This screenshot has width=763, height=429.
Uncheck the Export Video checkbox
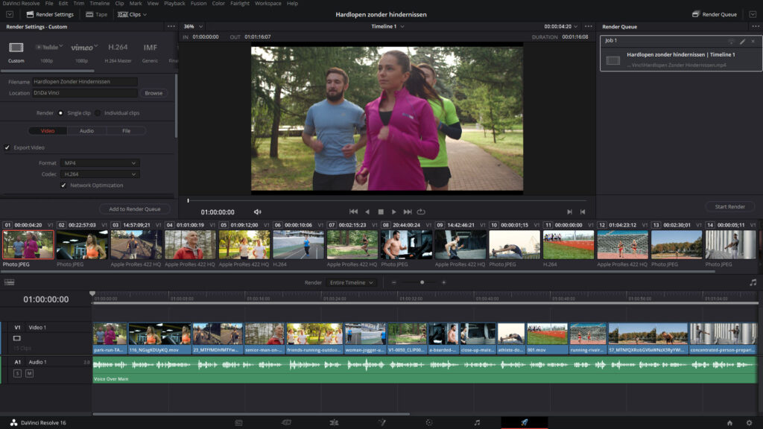click(7, 147)
